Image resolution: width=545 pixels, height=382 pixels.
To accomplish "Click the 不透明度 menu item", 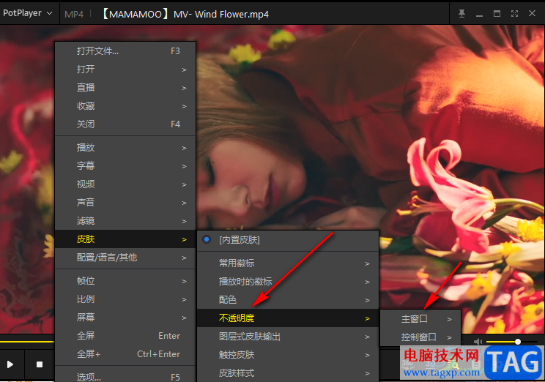I will tap(288, 318).
